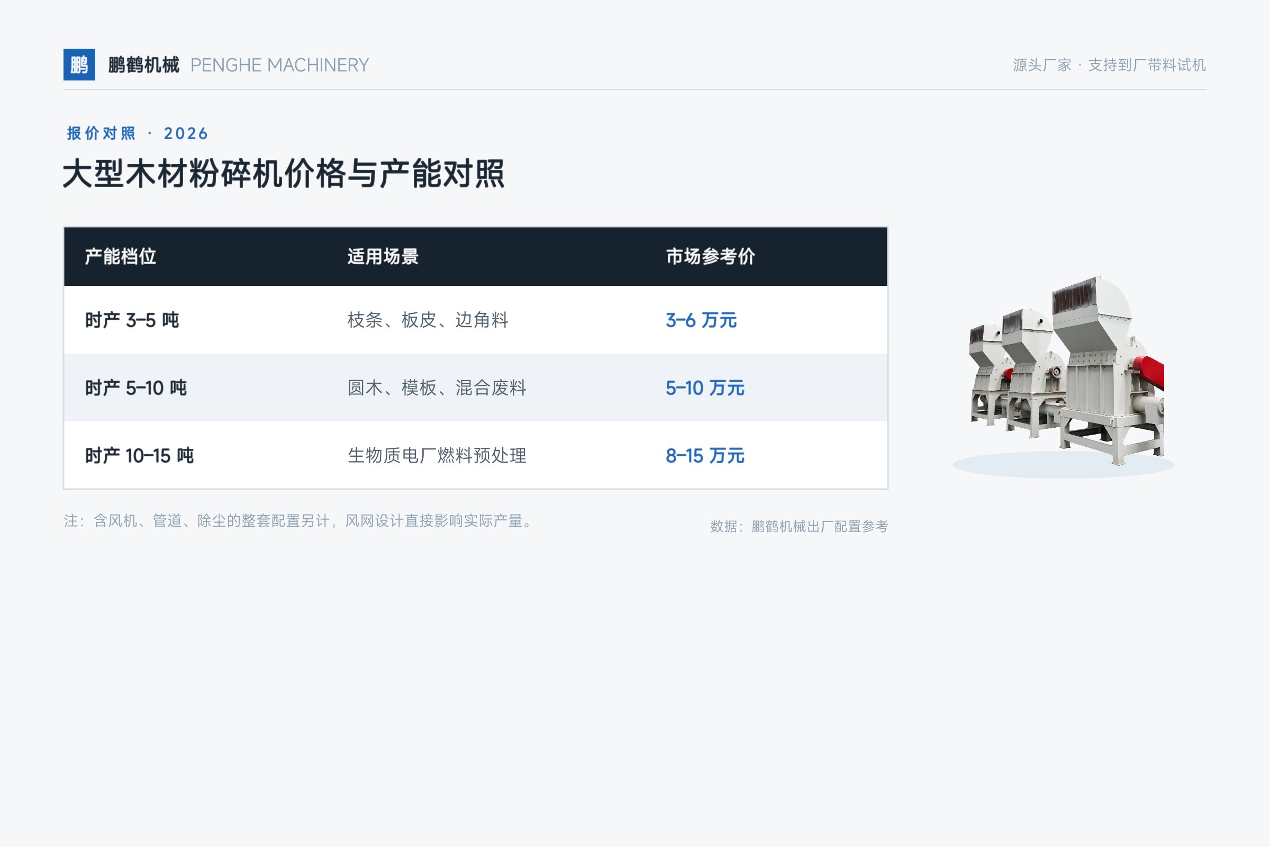The image size is (1270, 847).
Task: Click the PENGHE MACHINERY text
Action: pos(280,65)
